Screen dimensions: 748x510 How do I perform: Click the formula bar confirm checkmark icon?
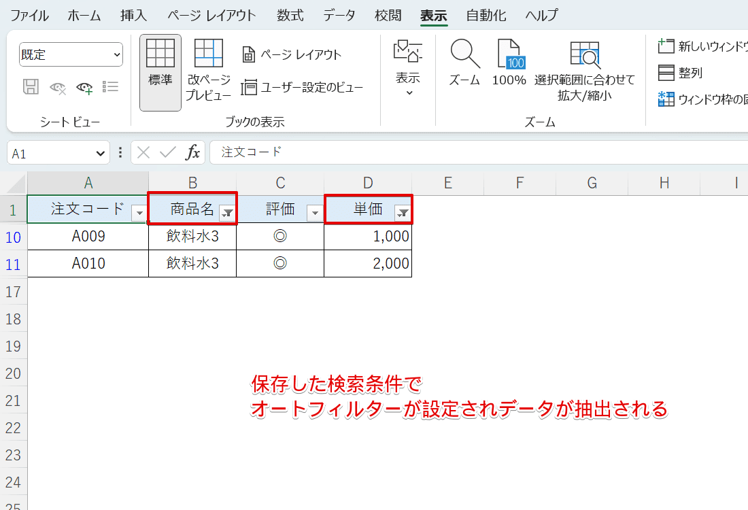click(x=167, y=153)
